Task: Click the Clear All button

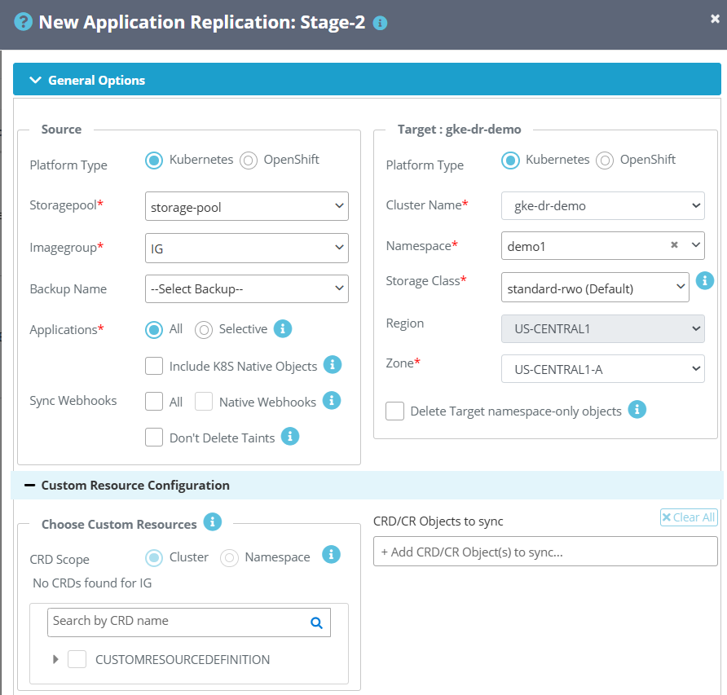Action: point(689,517)
